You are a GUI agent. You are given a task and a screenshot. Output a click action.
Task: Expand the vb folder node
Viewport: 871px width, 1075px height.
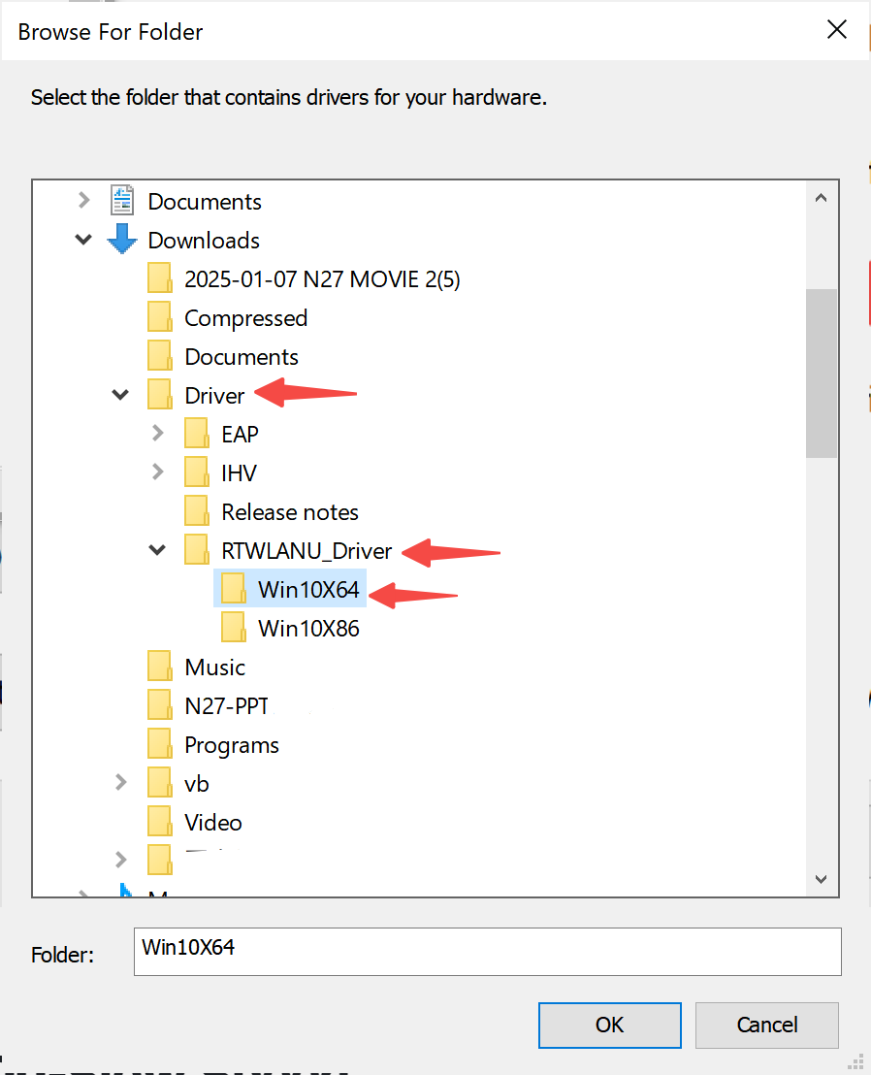click(x=121, y=782)
